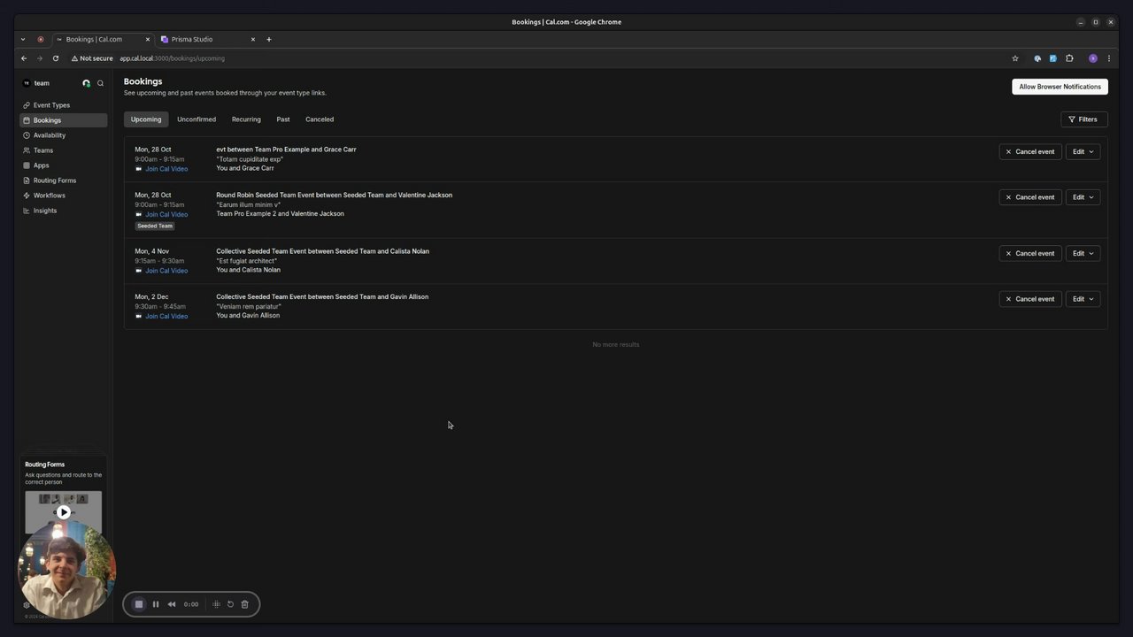Pause the screen recording

click(x=156, y=604)
